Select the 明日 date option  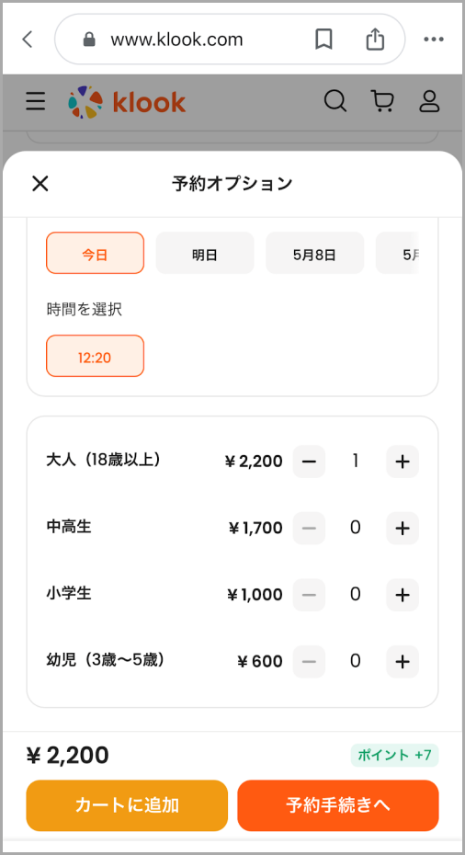(x=205, y=253)
